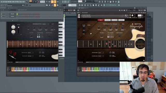Click the Kontakt tune knob in instrument header
The image size is (166, 93).
[132, 16]
